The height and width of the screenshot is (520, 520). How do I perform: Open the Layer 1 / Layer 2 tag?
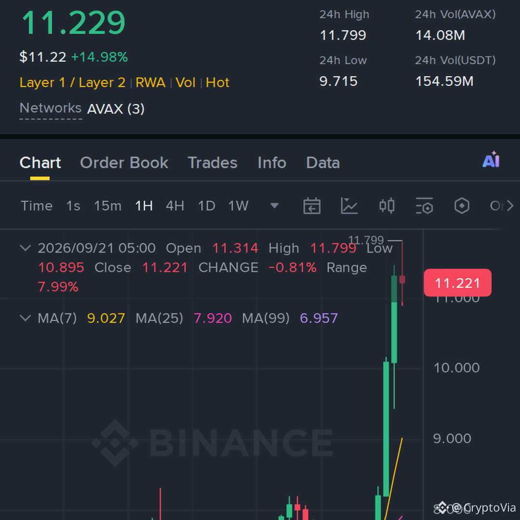(72, 83)
